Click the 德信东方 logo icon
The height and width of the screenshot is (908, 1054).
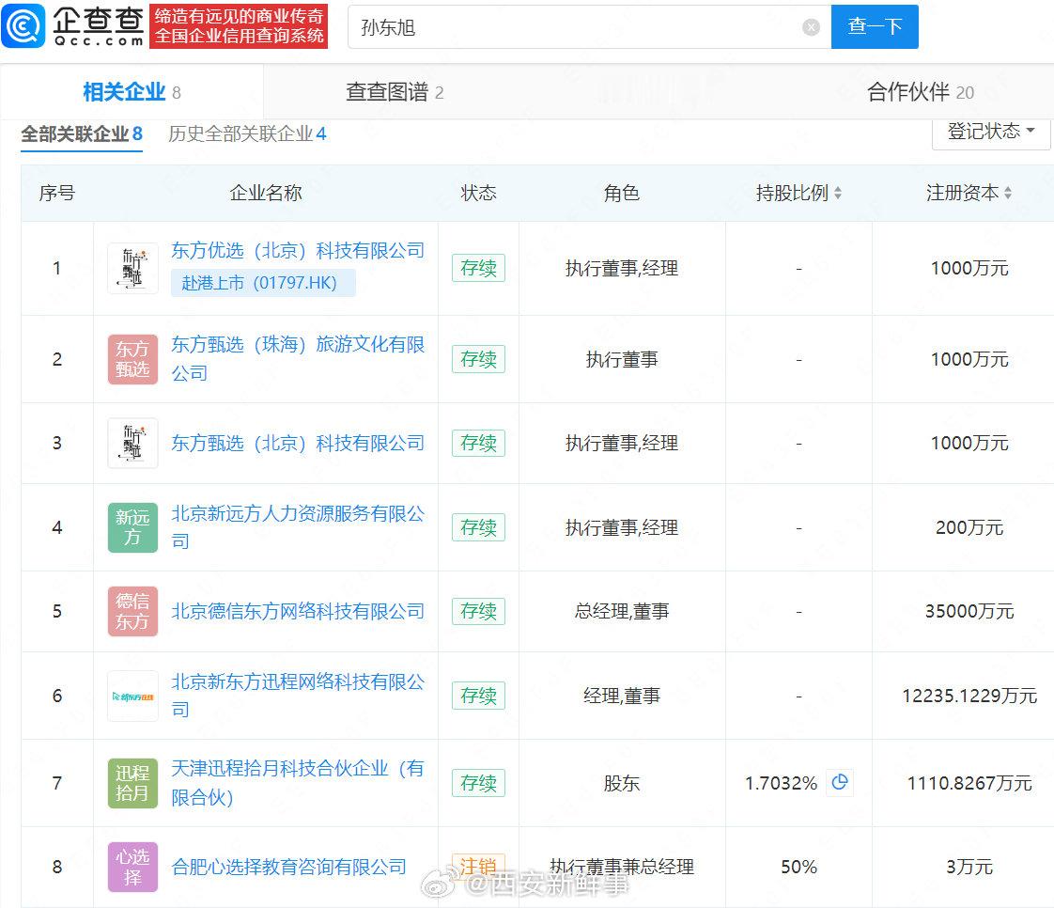pyautogui.click(x=132, y=611)
